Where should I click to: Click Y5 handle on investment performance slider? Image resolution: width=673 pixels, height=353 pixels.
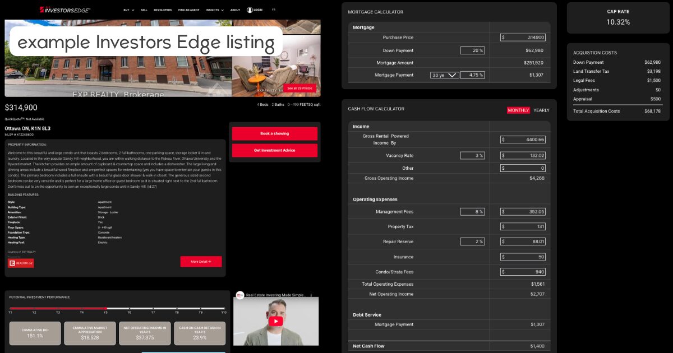pos(106,308)
